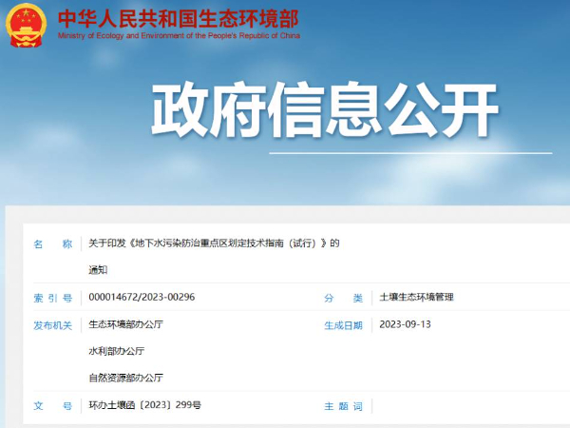Select the 生成日期 field label
Viewport: 570px width, 428px height.
[x=343, y=325]
